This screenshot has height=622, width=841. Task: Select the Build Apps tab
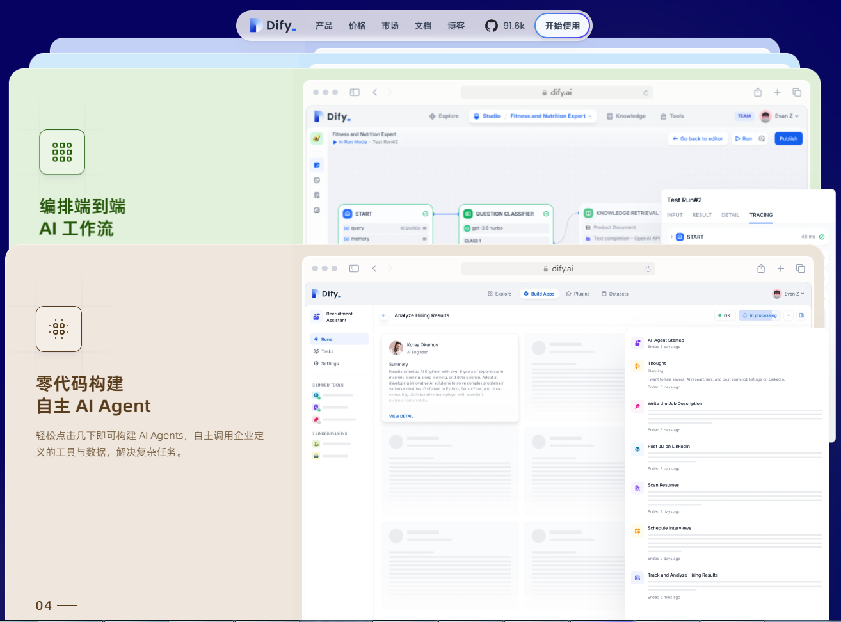click(539, 294)
